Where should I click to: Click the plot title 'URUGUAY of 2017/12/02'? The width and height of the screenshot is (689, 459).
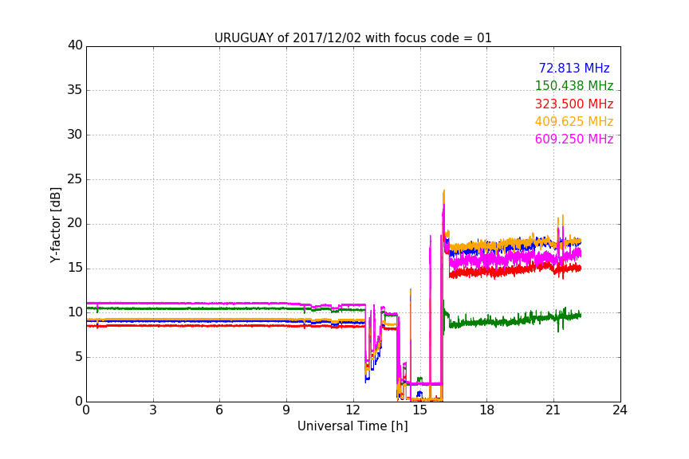353,38
